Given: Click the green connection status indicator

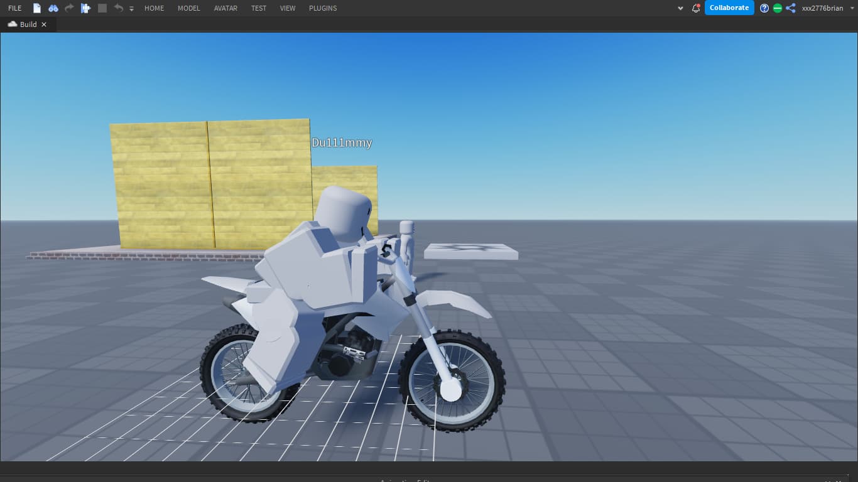Looking at the screenshot, I should click(x=778, y=8).
